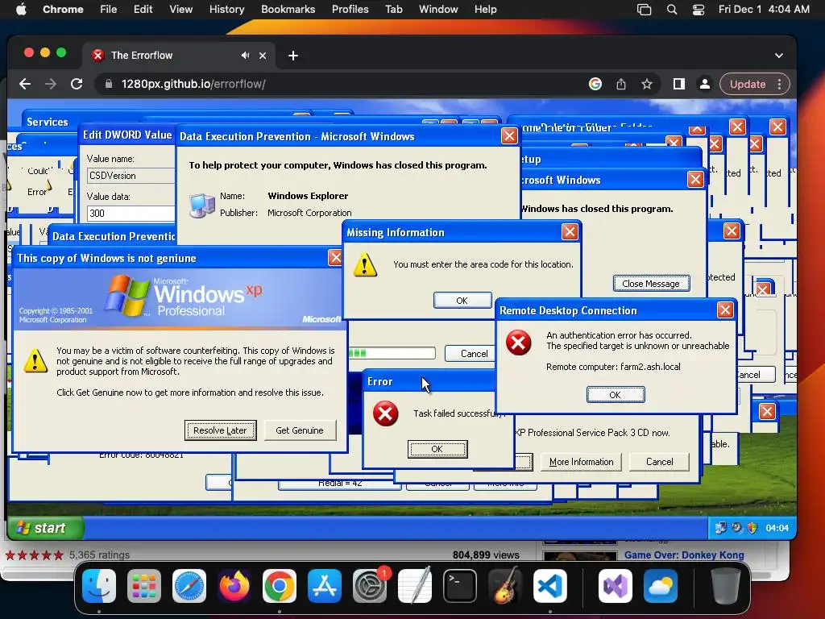Launch Safari from the dock

[x=189, y=586]
